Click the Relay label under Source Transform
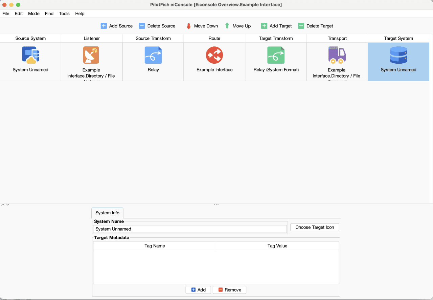 (x=153, y=70)
